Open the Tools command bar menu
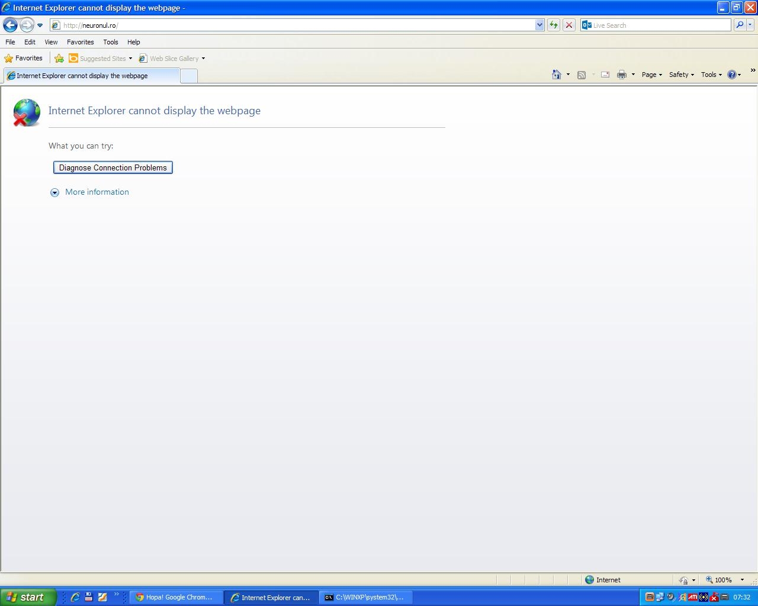This screenshot has width=758, height=606. [x=711, y=75]
